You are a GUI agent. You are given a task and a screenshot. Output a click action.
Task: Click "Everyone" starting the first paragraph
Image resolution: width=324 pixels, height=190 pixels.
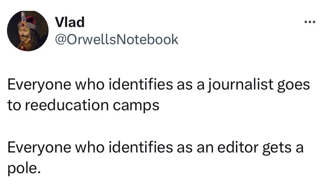pos(39,85)
